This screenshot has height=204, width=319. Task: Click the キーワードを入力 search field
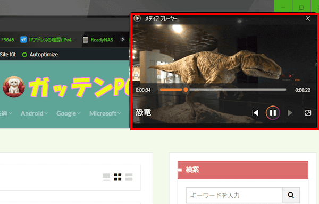[234, 195]
